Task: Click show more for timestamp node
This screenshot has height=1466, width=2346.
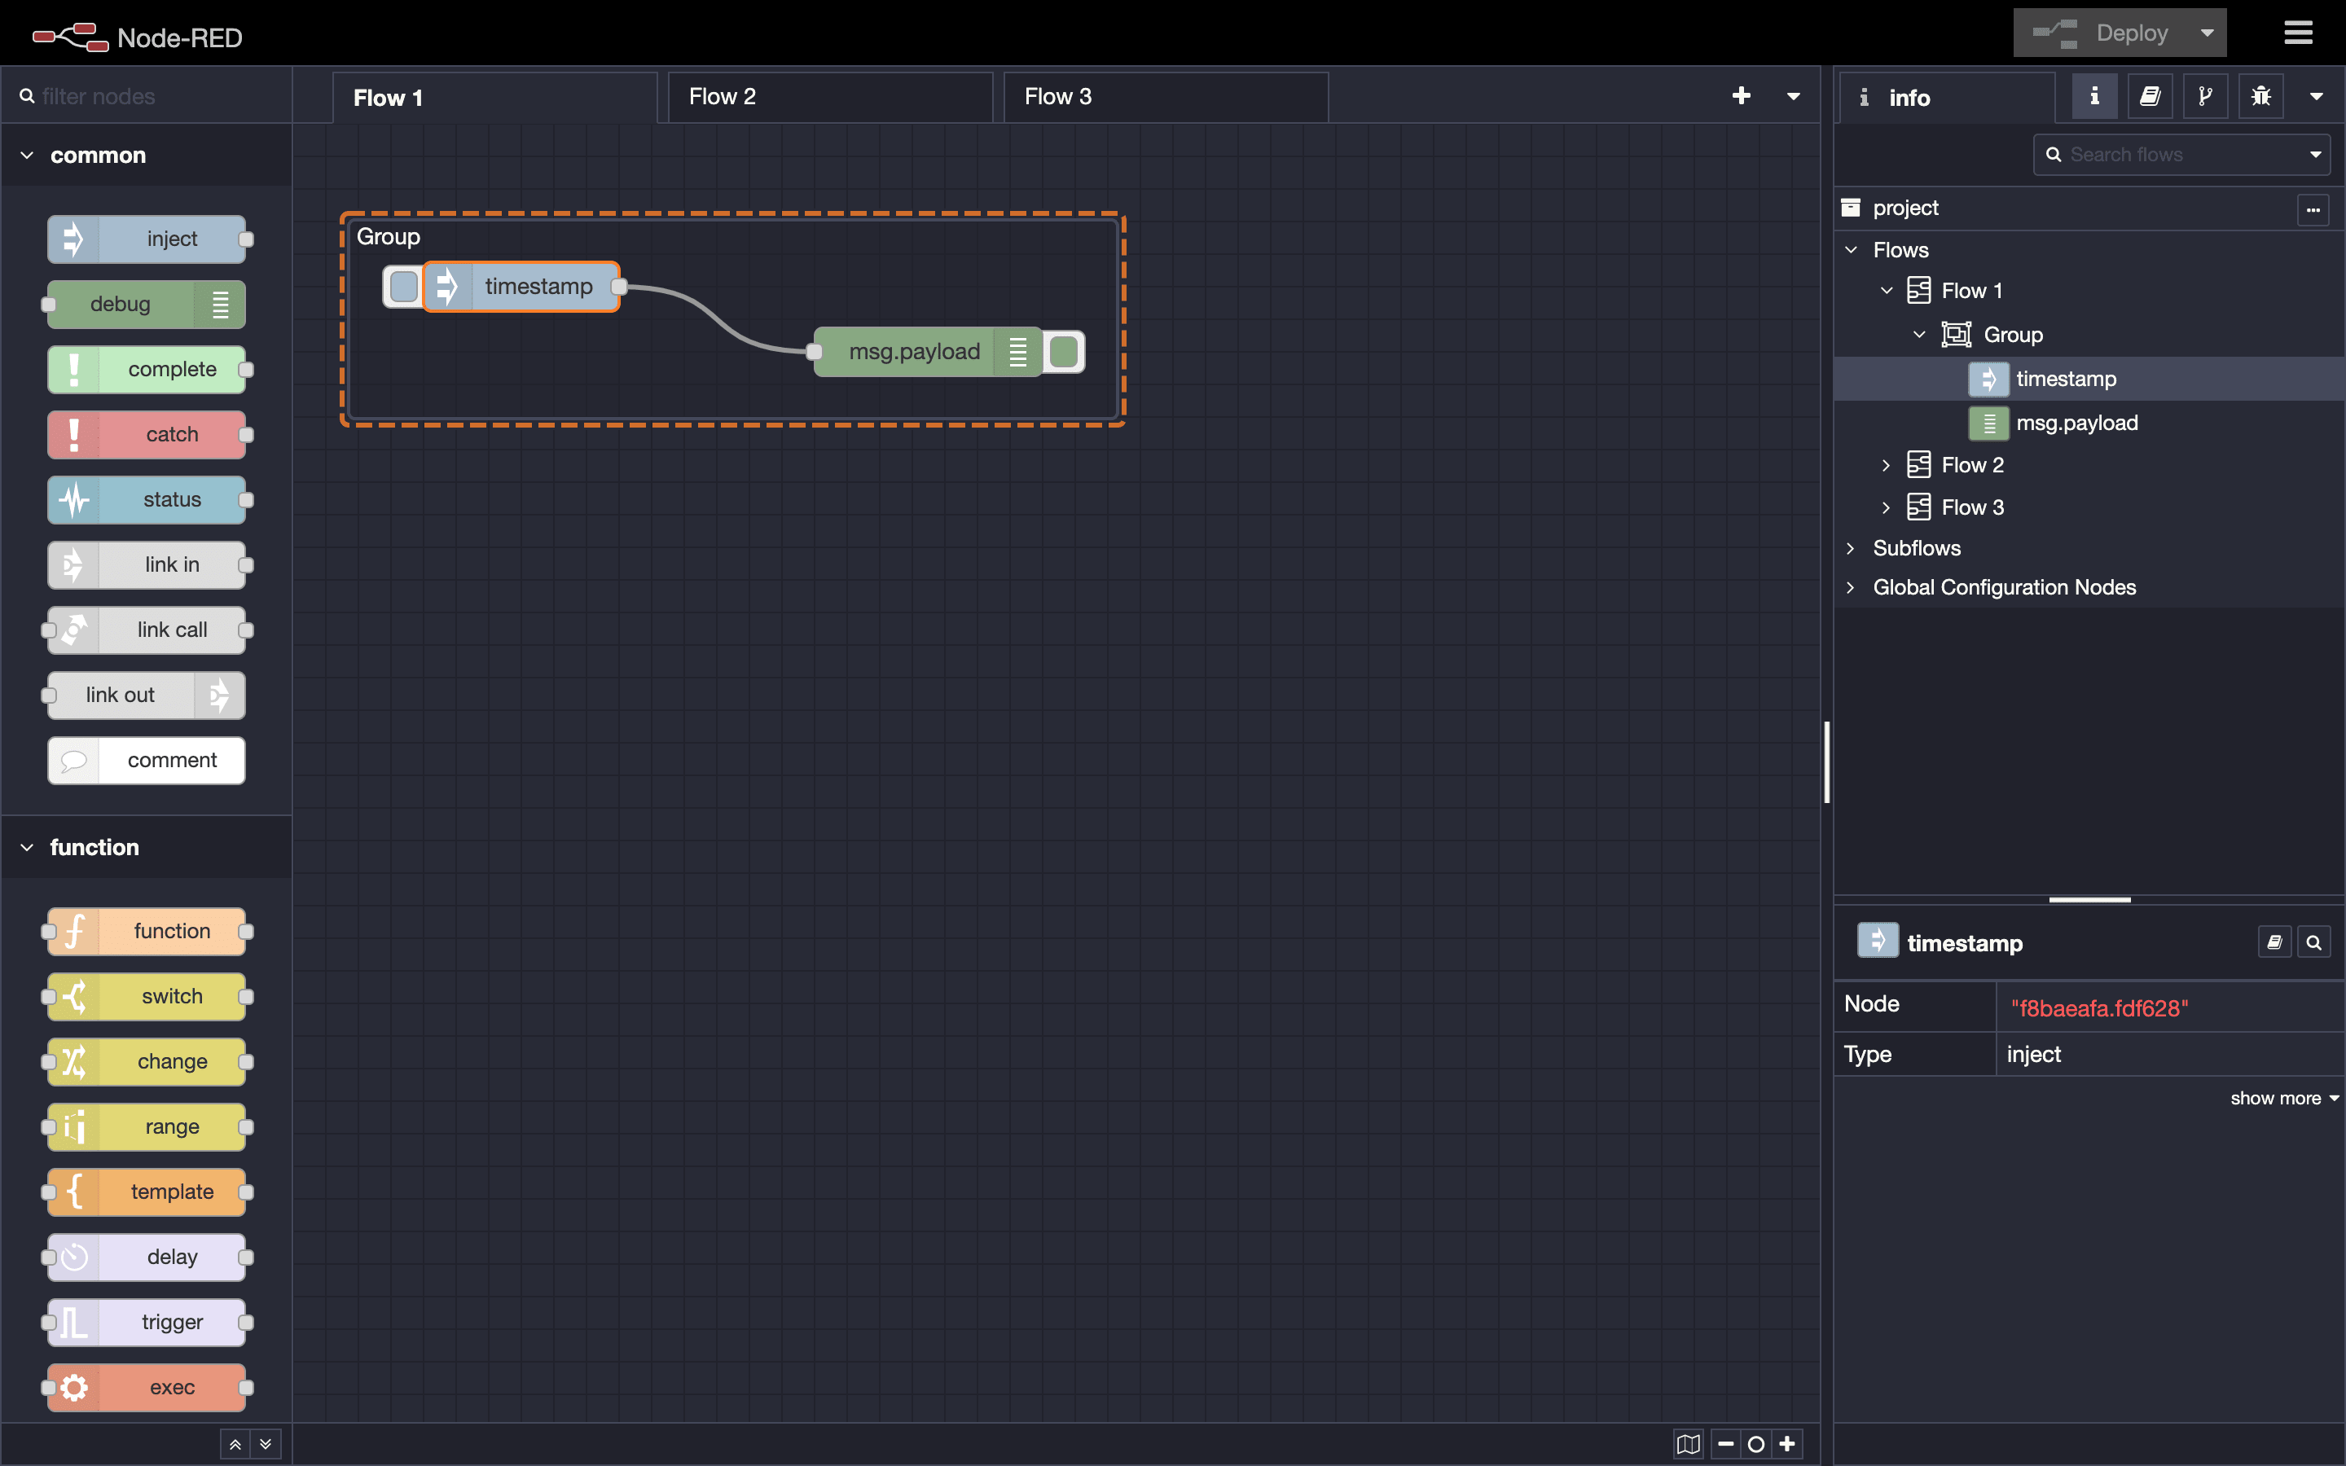Action: [x=2280, y=1099]
